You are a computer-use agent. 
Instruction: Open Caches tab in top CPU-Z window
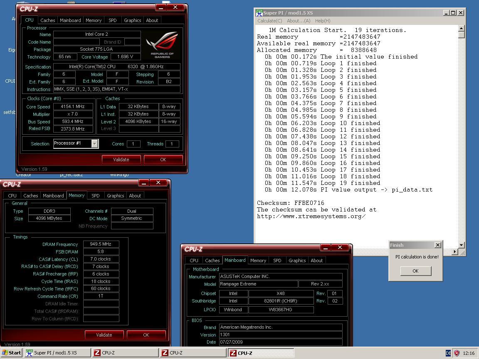pos(48,20)
